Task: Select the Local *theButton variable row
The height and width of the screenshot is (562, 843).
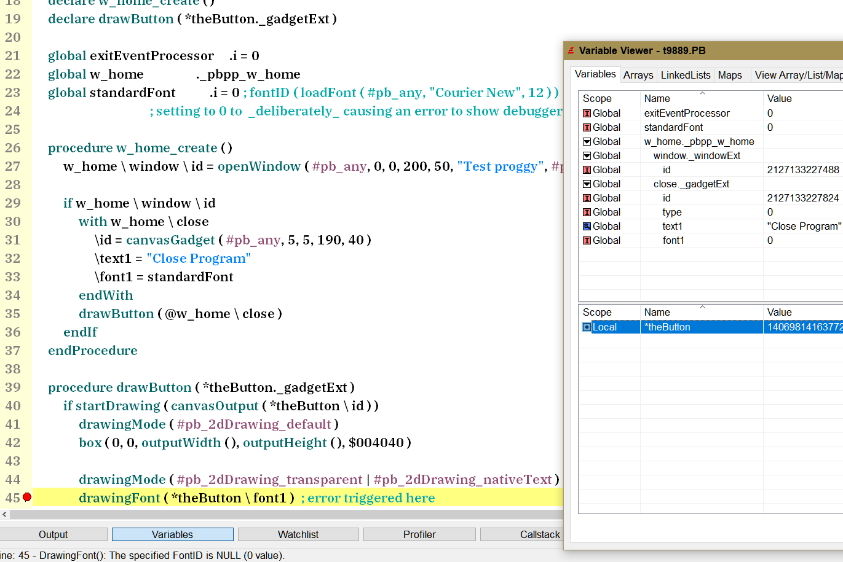Action: [711, 327]
